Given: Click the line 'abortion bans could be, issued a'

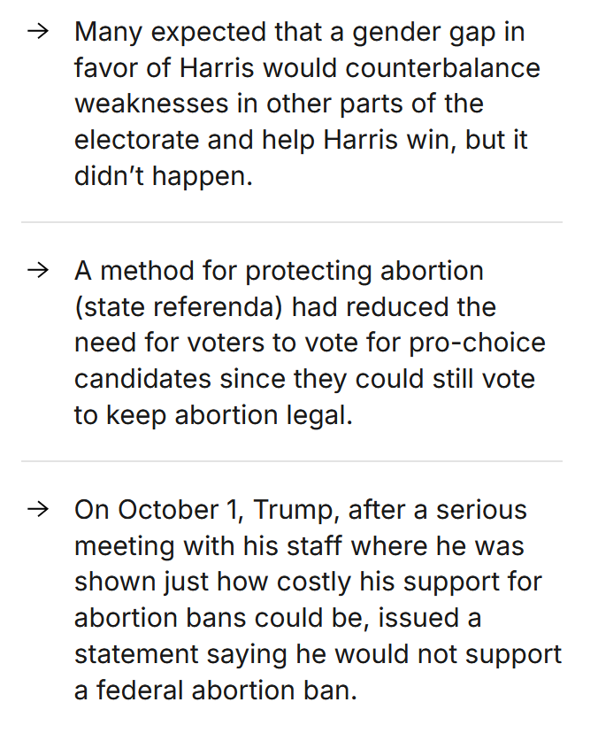Looking at the screenshot, I should tap(278, 618).
